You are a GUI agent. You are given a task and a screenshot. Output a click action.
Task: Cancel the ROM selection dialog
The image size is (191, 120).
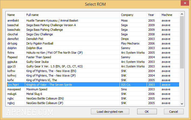[174, 111]
